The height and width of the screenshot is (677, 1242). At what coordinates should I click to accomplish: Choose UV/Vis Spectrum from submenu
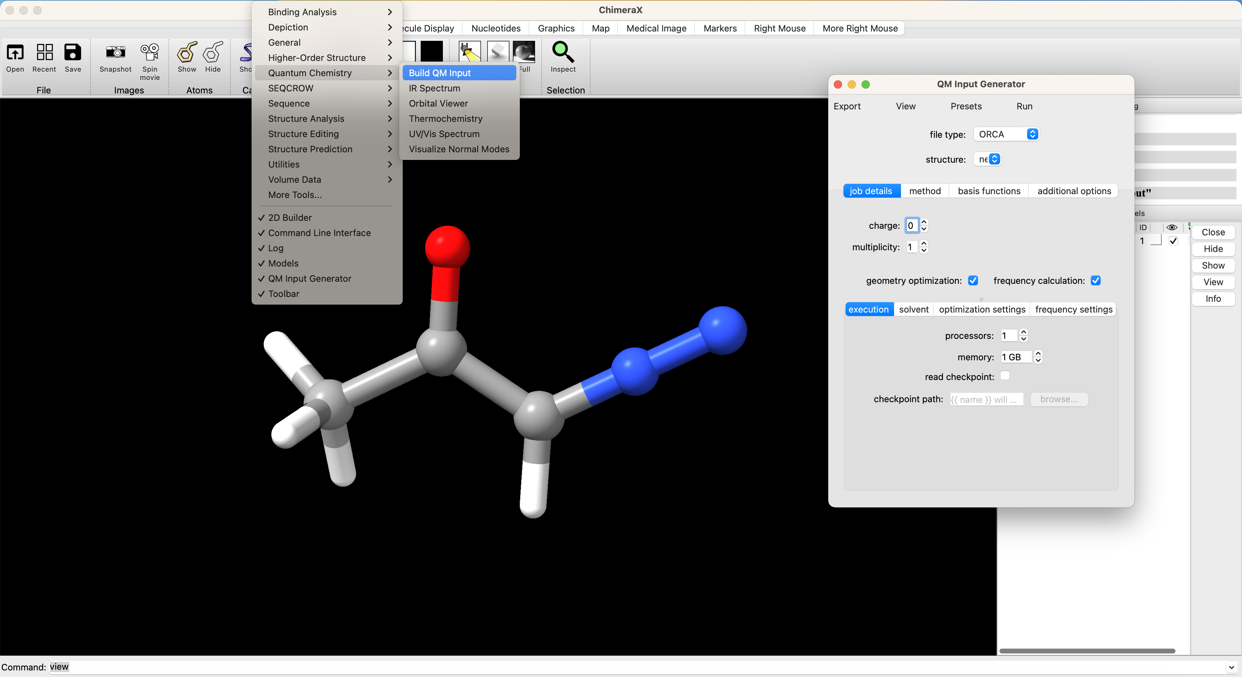click(x=459, y=134)
